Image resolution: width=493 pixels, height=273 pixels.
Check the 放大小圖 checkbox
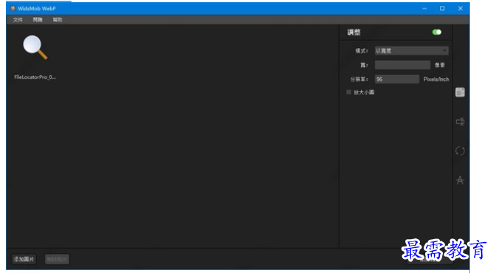click(349, 92)
